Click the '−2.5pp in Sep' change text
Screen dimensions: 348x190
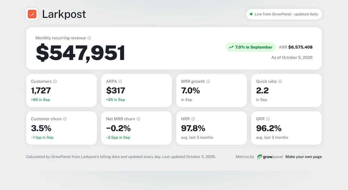[x=118, y=137]
